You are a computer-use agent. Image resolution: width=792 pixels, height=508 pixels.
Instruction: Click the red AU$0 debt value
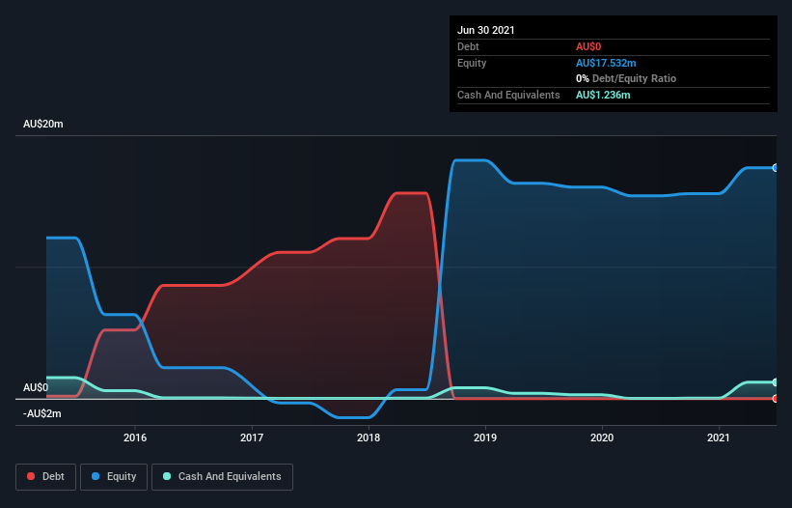pyautogui.click(x=588, y=46)
